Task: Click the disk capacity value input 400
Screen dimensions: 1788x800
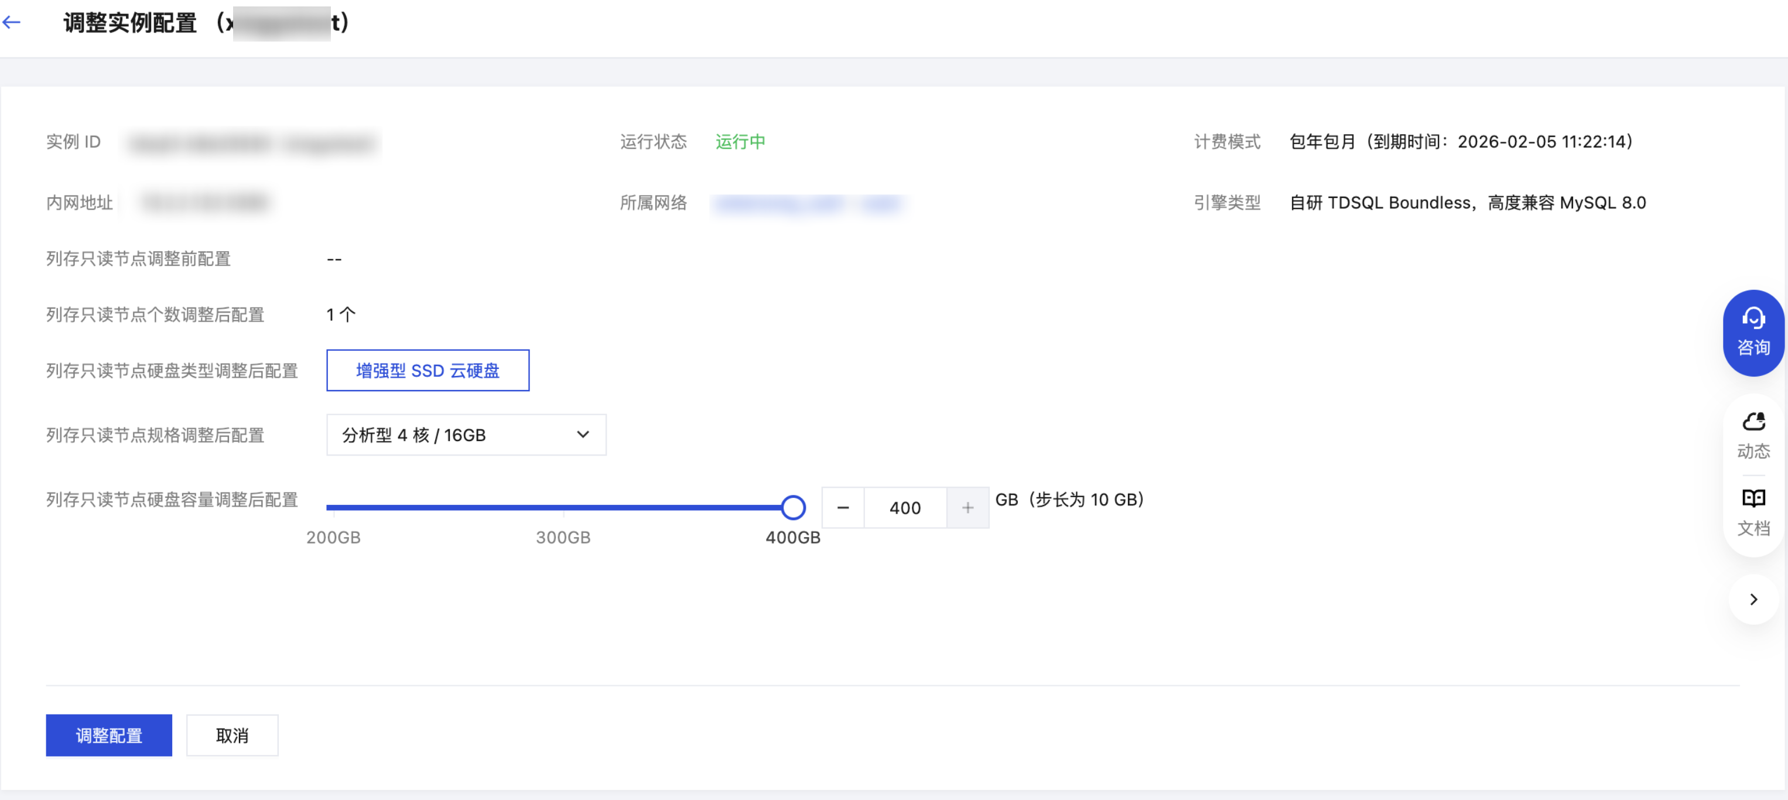Action: pos(904,508)
